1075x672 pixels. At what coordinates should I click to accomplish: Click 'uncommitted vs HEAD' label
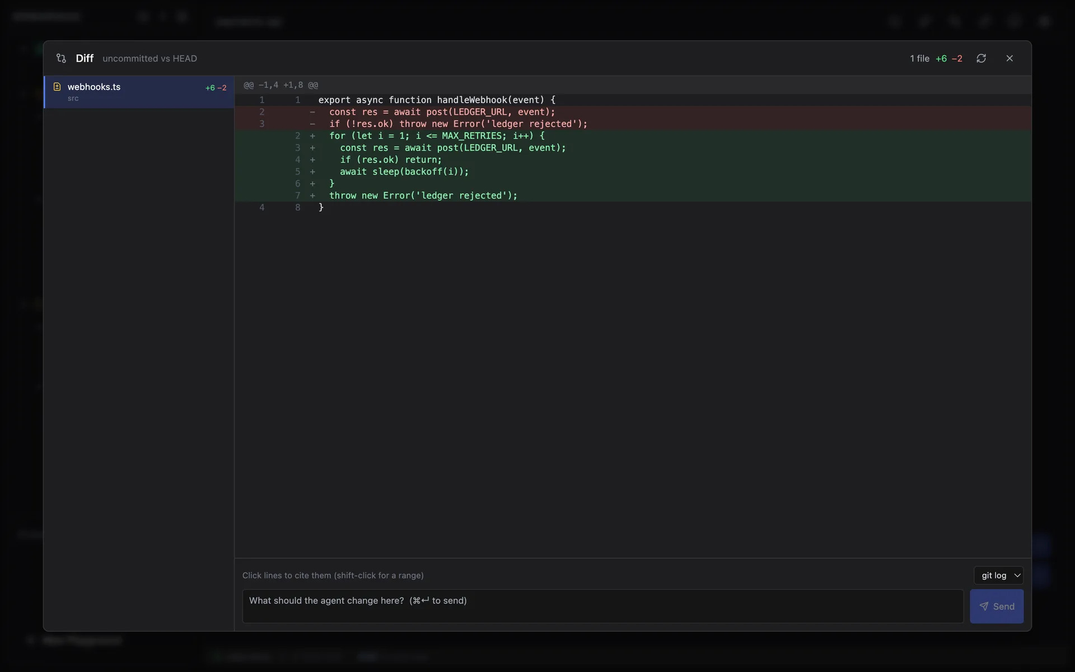click(x=149, y=58)
